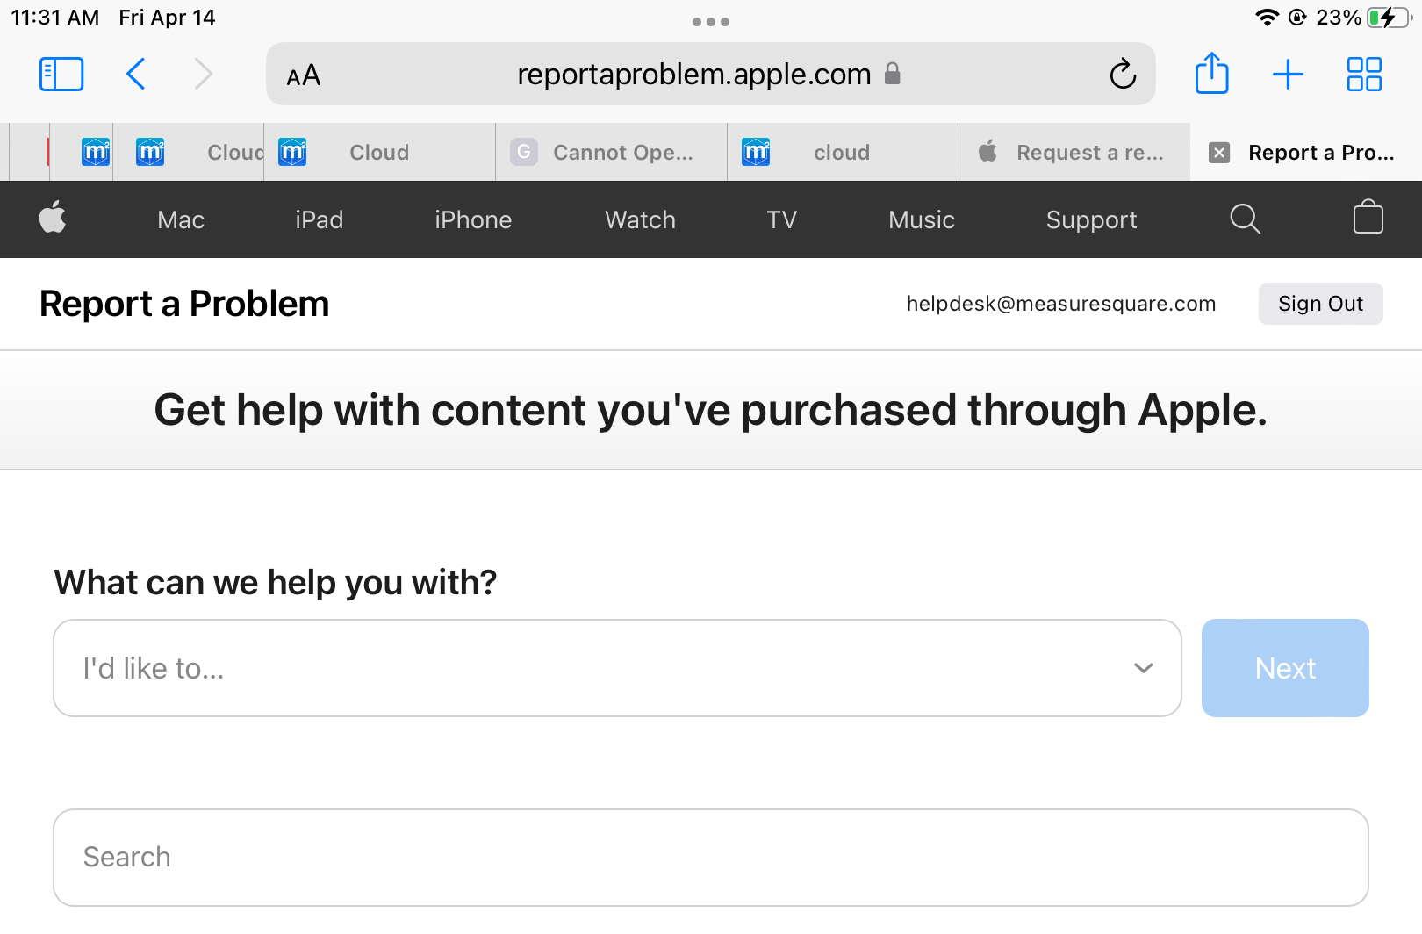1422x934 pixels.
Task: Sign out of the account
Action: point(1320,304)
